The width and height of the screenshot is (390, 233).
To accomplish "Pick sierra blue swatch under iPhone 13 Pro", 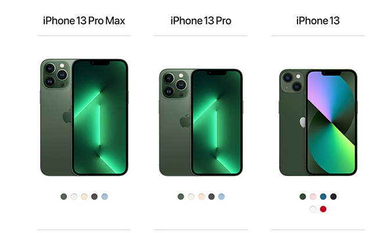I will click(x=221, y=197).
